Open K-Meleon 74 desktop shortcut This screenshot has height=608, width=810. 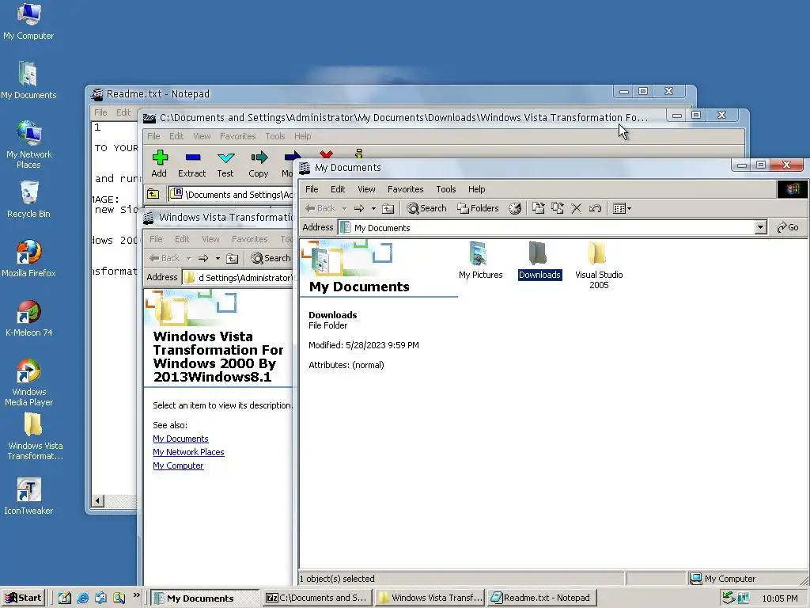tap(29, 318)
